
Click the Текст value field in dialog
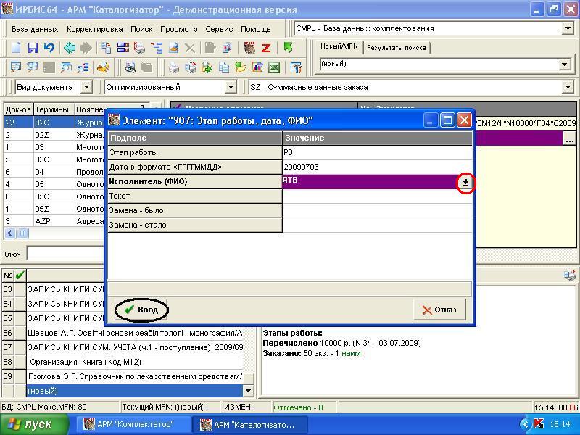click(377, 196)
